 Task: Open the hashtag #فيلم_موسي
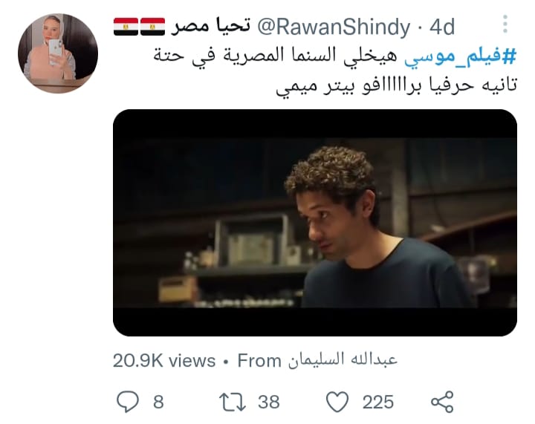click(460, 56)
